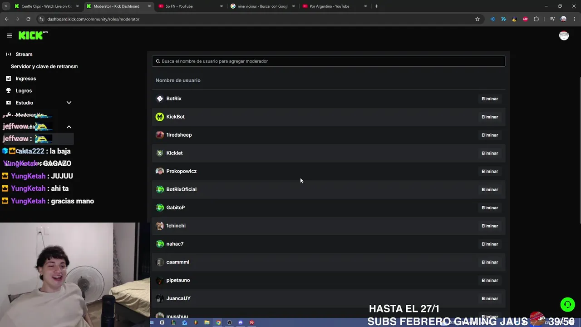Image resolution: width=581 pixels, height=327 pixels.
Task: Open Stream in the sidebar
Action: (24, 54)
